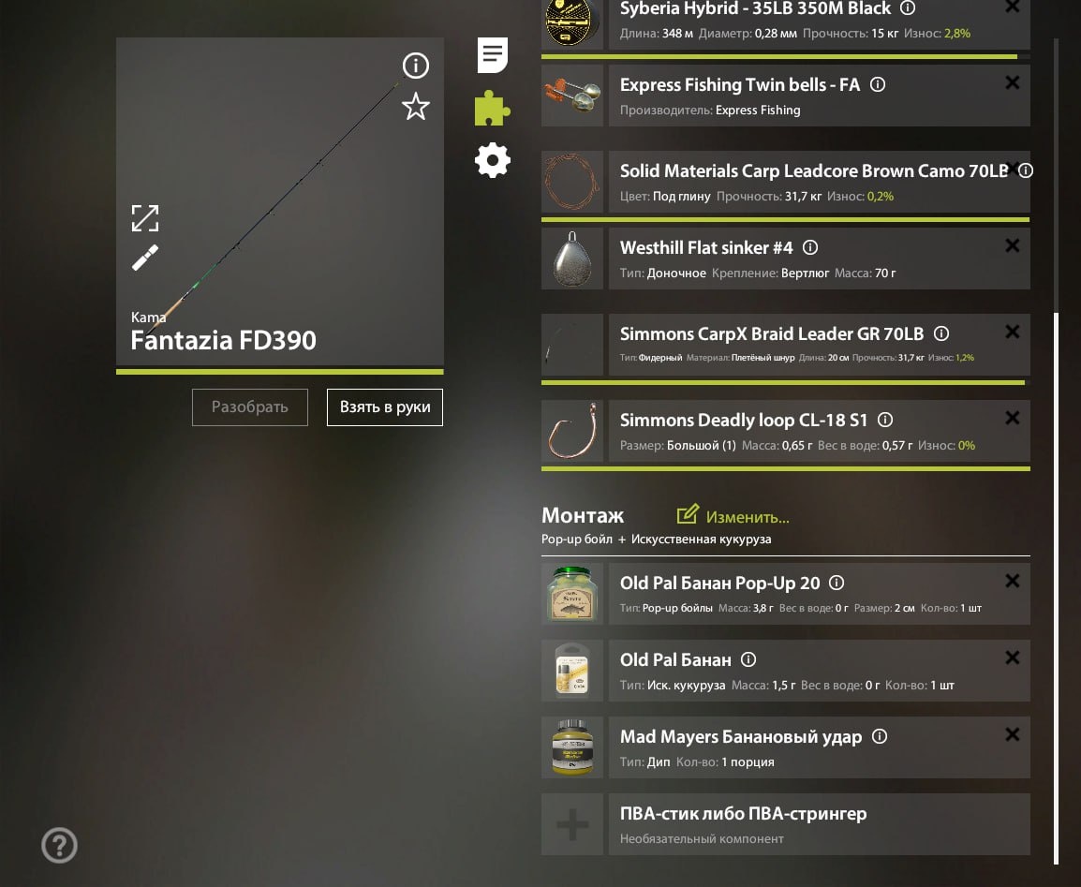Click the Westhill Flat sinker thumbnail

[572, 259]
